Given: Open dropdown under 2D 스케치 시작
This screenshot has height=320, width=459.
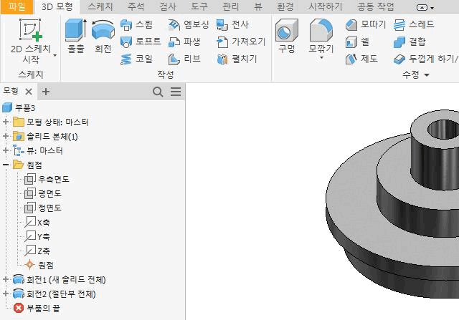Looking at the screenshot, I should click(x=55, y=55).
